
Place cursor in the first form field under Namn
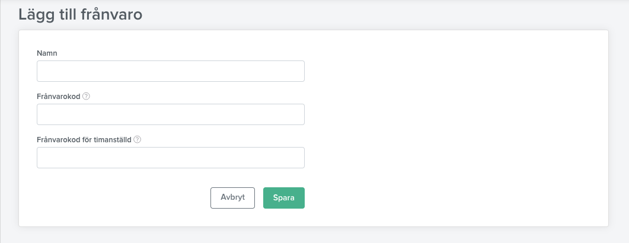click(171, 71)
